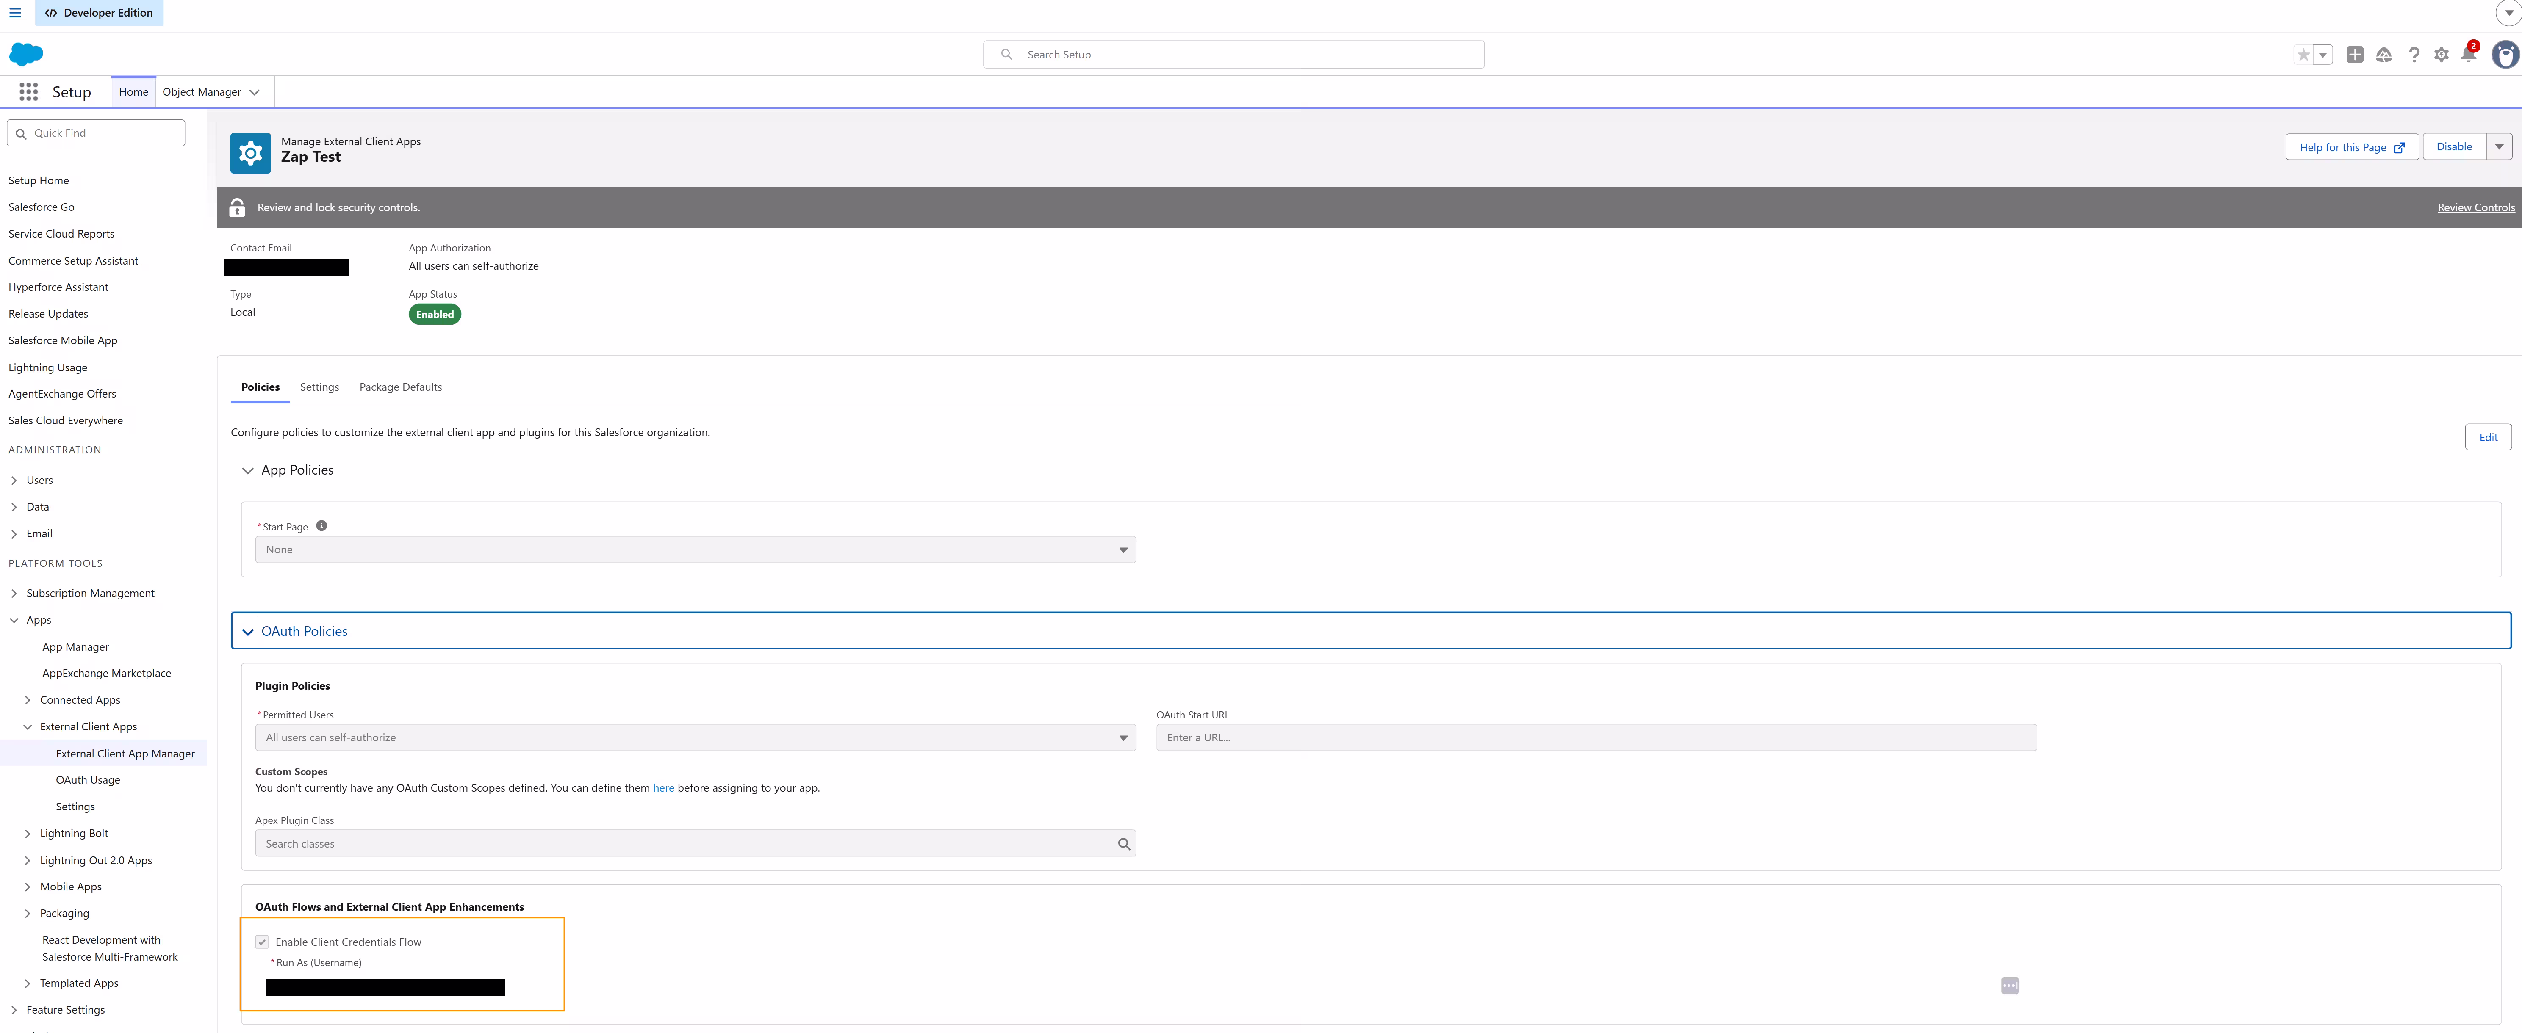Expand Lightning Bolt node

[28, 834]
